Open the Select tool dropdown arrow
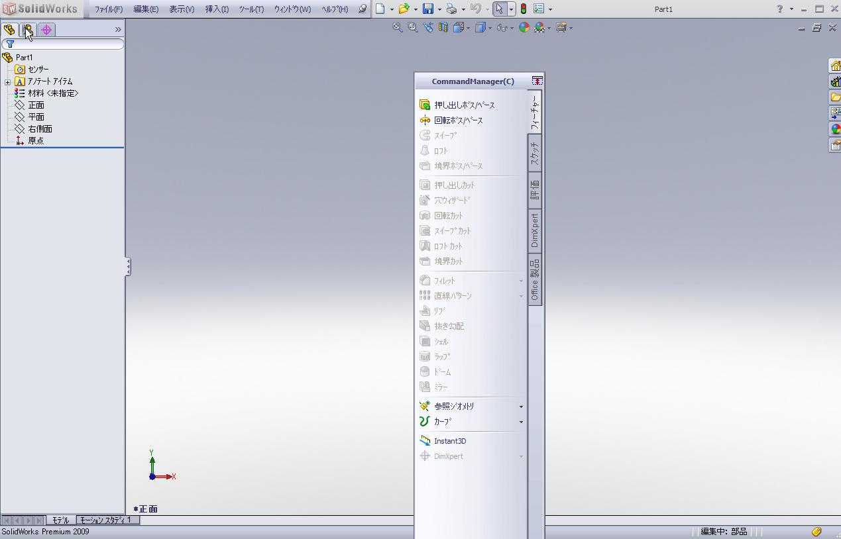The image size is (841, 539). [x=511, y=9]
